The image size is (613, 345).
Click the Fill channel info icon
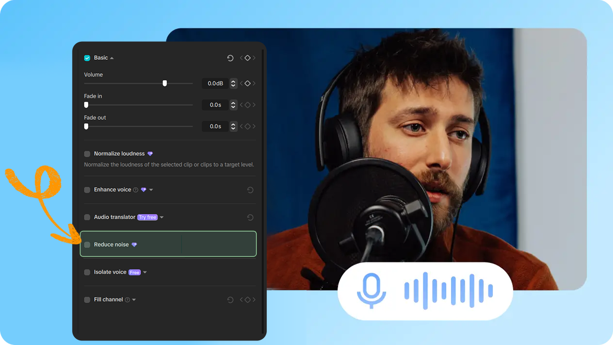click(128, 300)
